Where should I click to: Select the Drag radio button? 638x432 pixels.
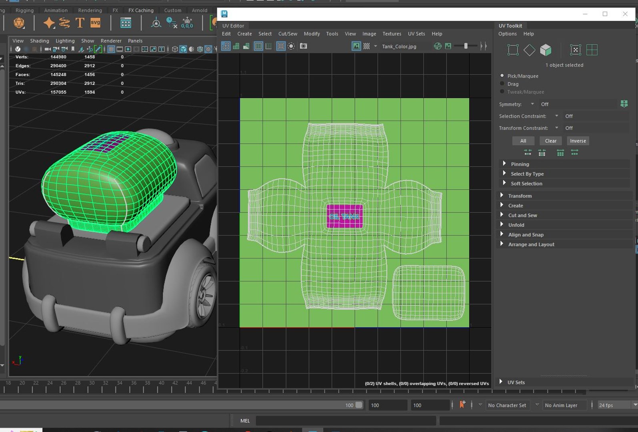[x=502, y=84]
